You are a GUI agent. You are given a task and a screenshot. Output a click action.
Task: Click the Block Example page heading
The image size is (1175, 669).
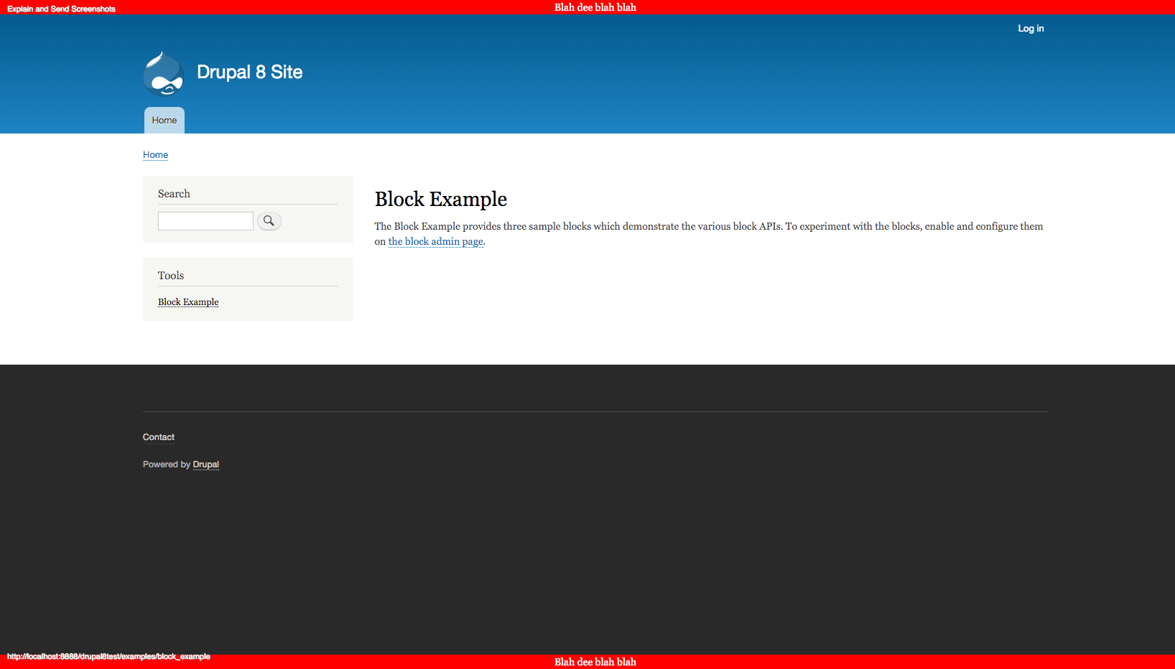[x=441, y=199]
